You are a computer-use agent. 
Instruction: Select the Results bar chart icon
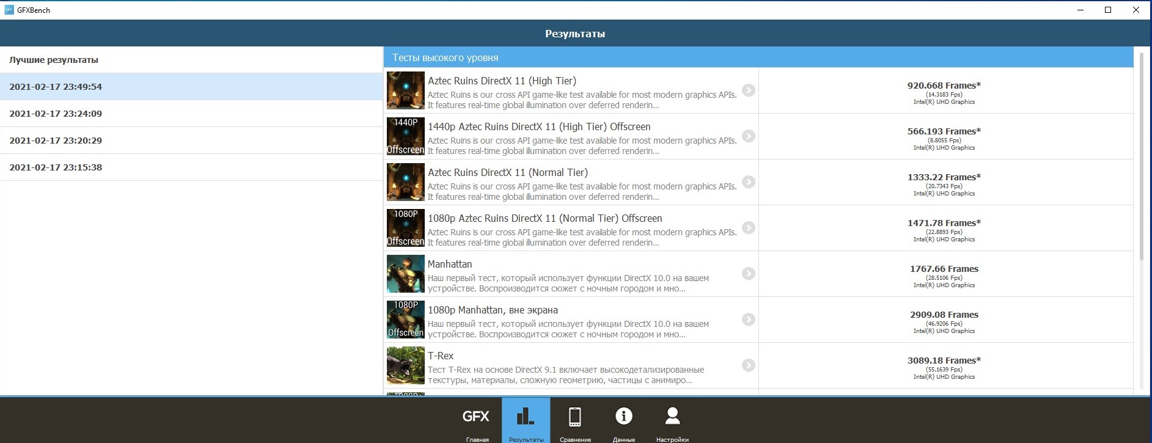pyautogui.click(x=526, y=417)
